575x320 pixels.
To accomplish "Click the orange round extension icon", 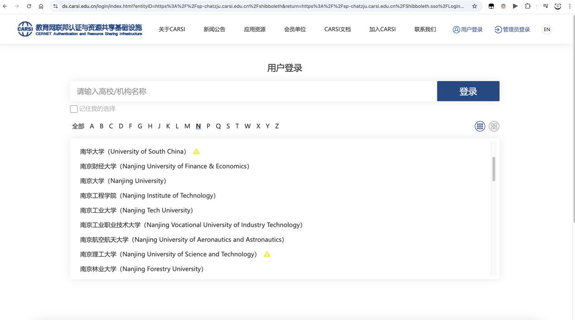I will pos(503,6).
